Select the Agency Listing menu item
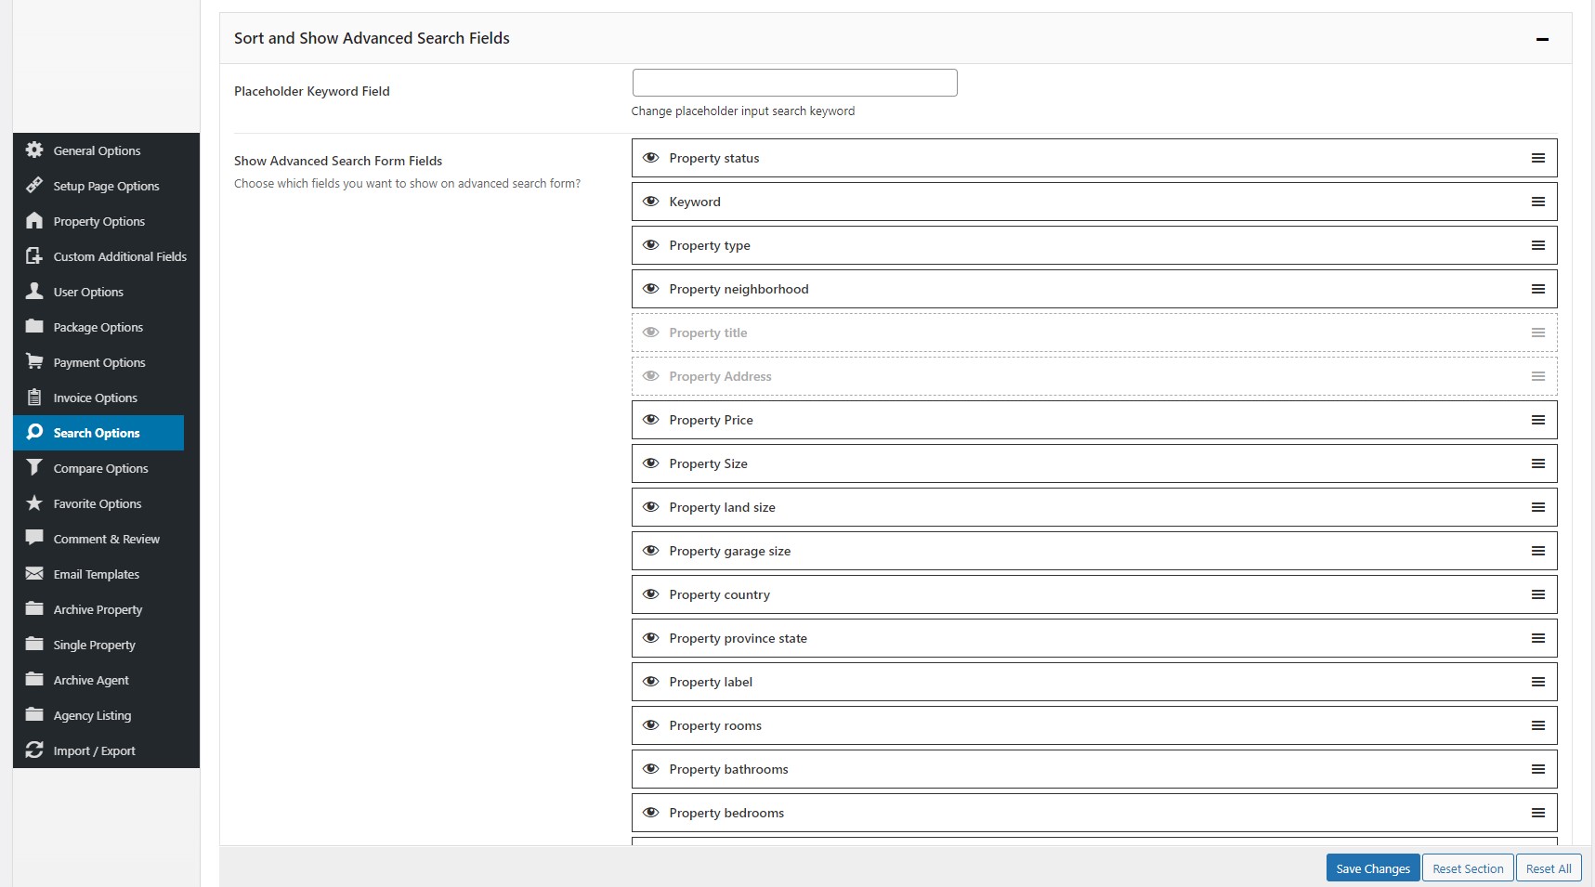The height and width of the screenshot is (887, 1595). tap(92, 715)
